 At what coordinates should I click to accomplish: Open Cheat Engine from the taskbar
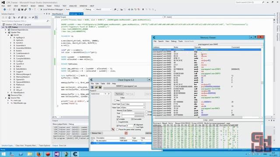75,154
